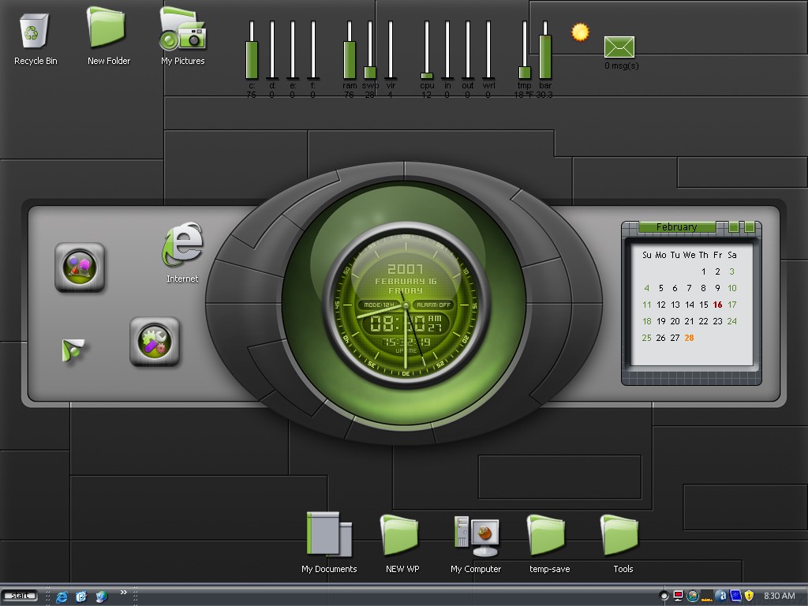Click the February header on the calendar

coord(676,226)
